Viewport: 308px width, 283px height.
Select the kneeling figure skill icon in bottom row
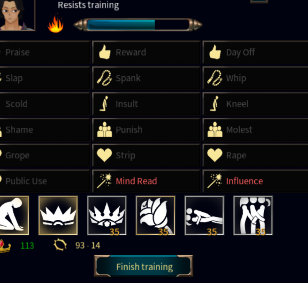(x=14, y=216)
